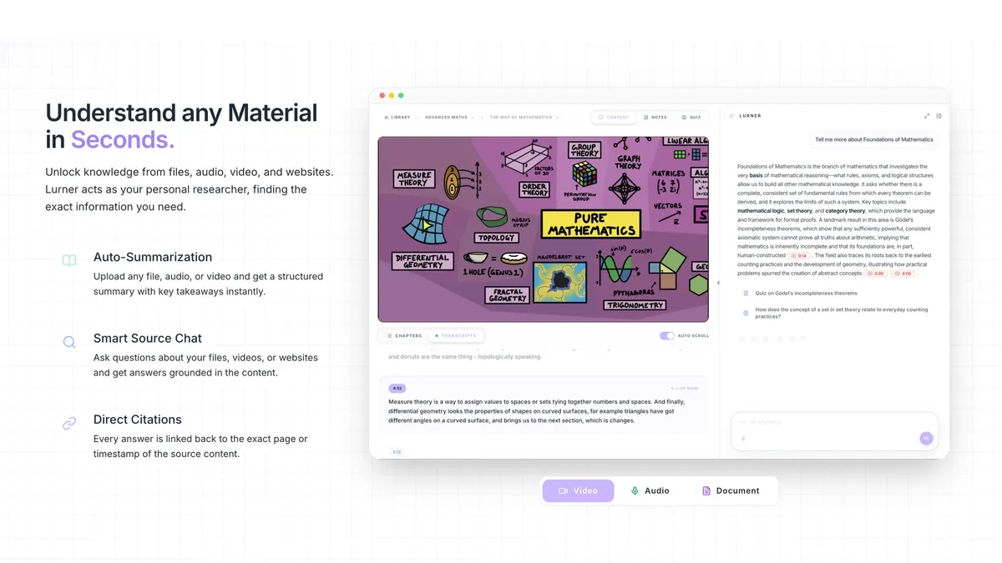This screenshot has width=1002, height=563.
Task: Click the Lurner sparkle logo icon
Action: [732, 116]
